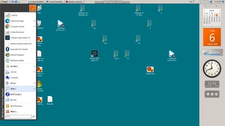Viewport: 225px width, 126px height.
Task: Select the folder named b
Action: pyautogui.click(x=149, y=24)
